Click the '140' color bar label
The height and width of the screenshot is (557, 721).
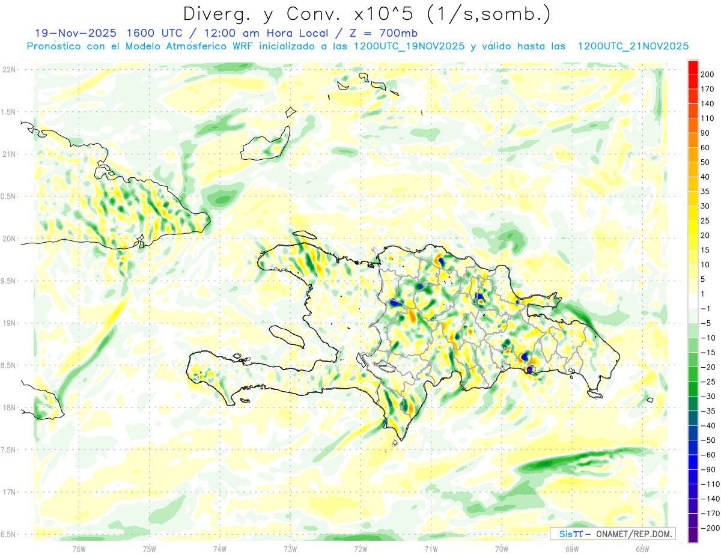[x=708, y=104]
